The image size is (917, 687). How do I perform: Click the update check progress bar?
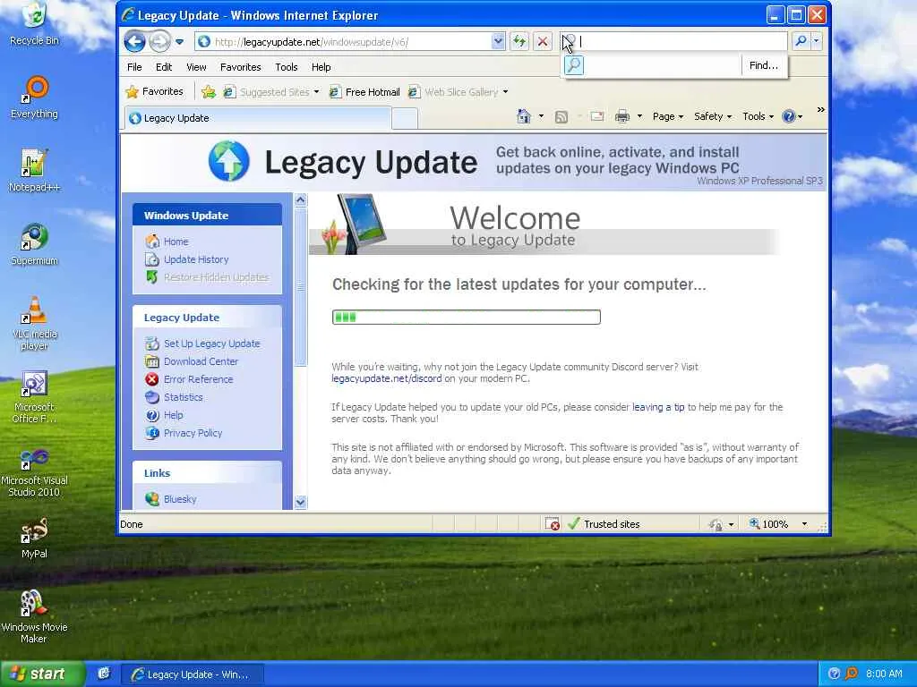coord(466,318)
